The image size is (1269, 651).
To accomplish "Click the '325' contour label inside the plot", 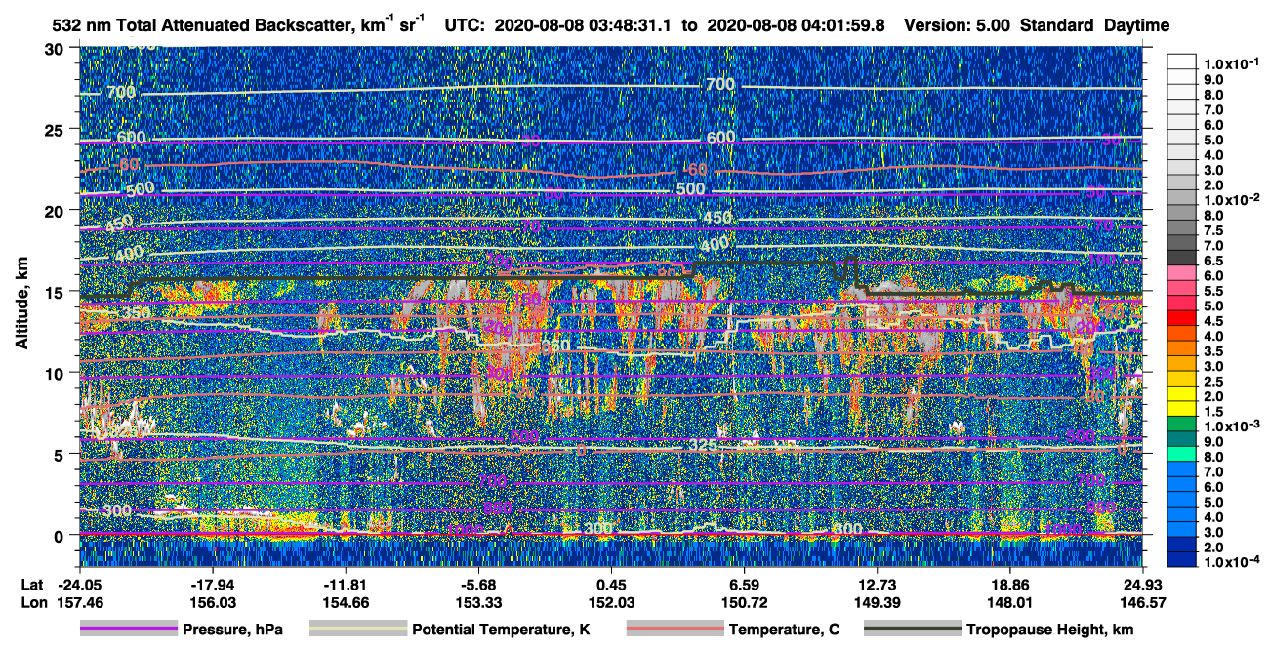I will tap(703, 445).
